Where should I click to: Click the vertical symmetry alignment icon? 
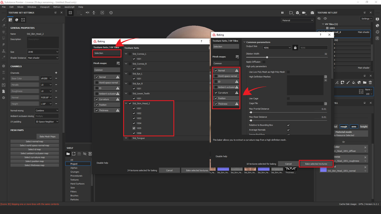pyautogui.click(x=94, y=13)
